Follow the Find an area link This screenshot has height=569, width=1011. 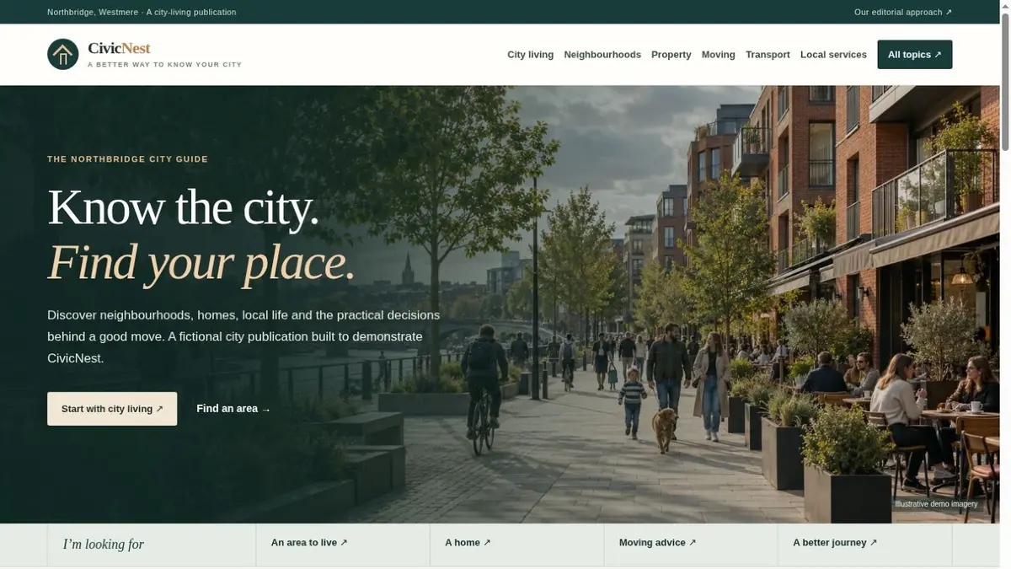[233, 409]
